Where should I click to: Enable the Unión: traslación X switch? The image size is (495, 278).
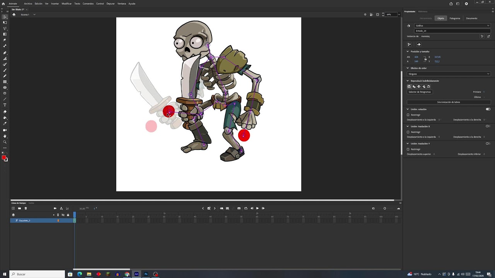pos(488,126)
